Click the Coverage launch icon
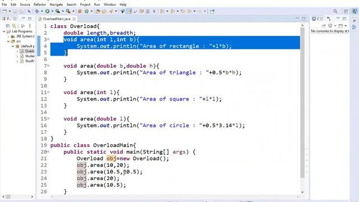Viewport: 359px width, 202px height. pyautogui.click(x=58, y=11)
